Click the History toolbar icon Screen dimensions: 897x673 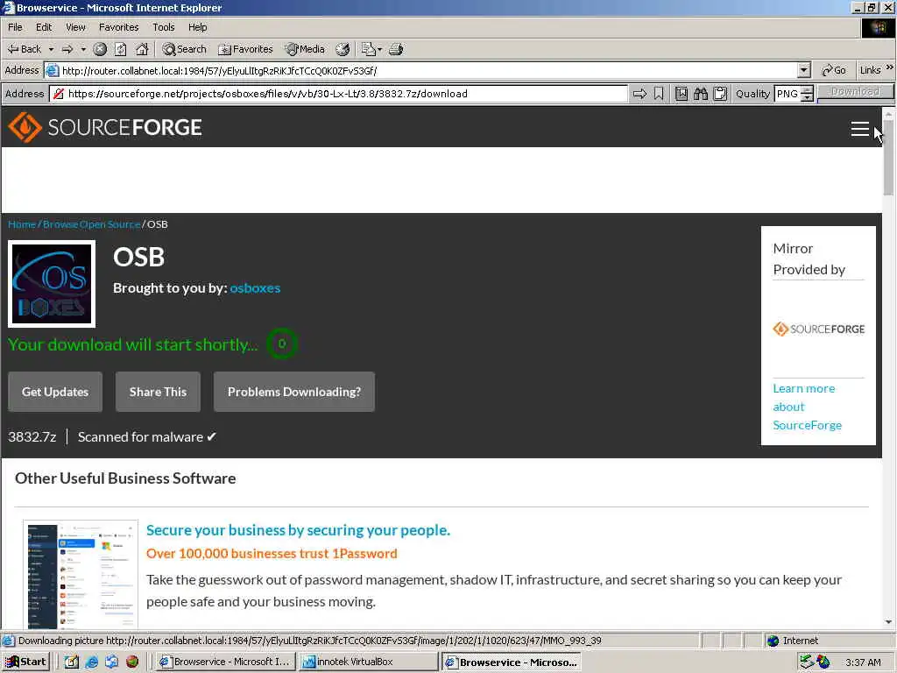(343, 49)
